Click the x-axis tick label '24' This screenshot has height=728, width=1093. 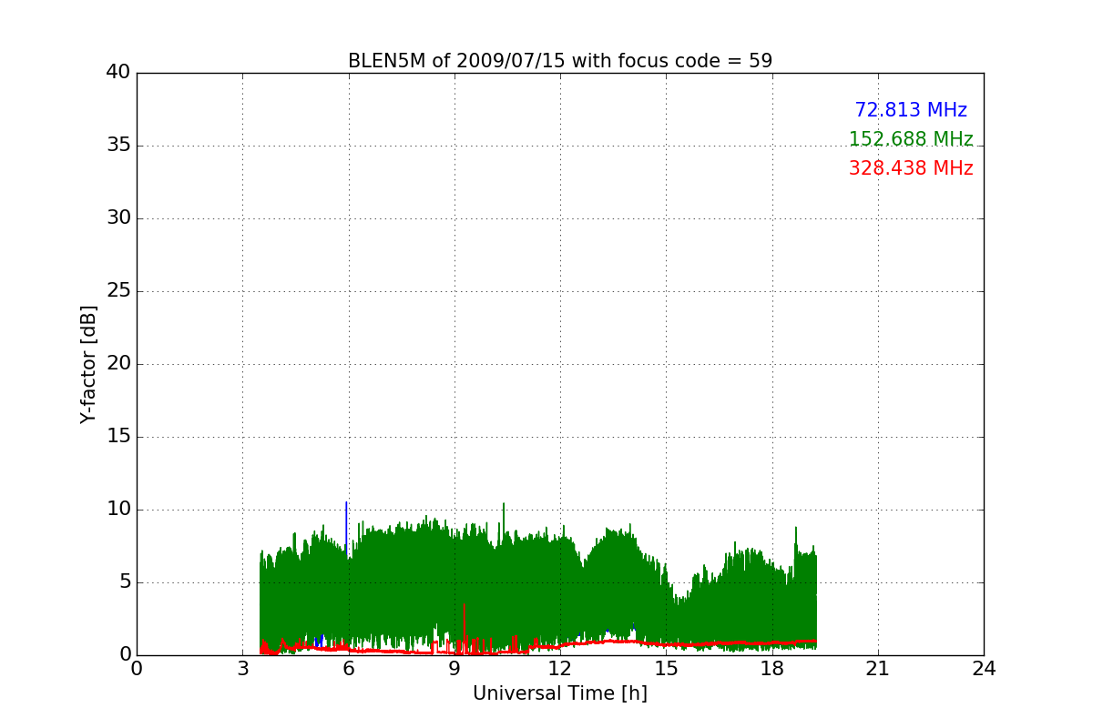point(984,669)
